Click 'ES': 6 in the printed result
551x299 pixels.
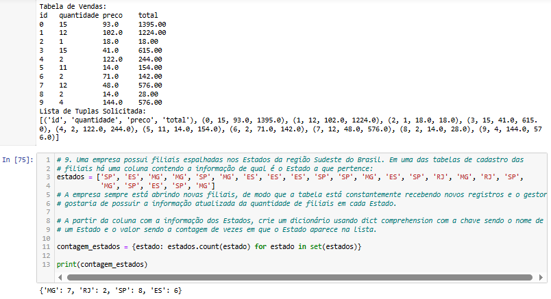point(164,291)
